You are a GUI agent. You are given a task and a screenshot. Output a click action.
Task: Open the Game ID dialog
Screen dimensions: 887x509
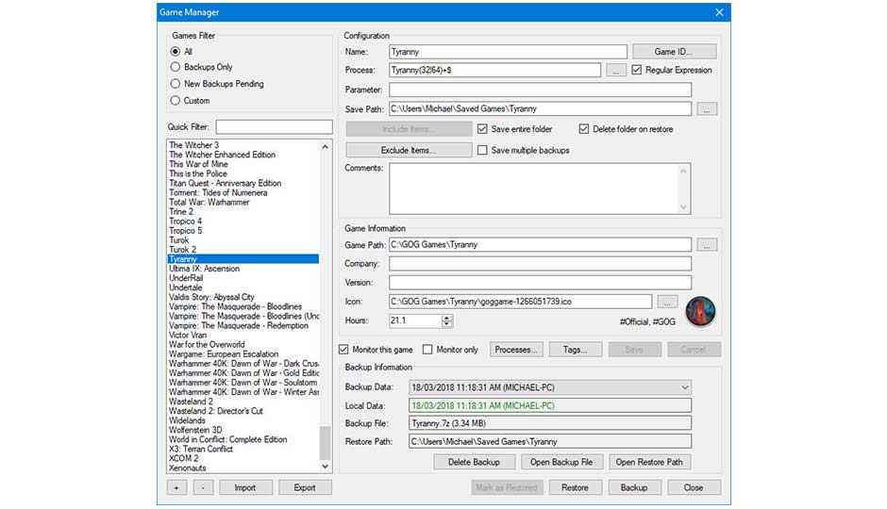675,52
